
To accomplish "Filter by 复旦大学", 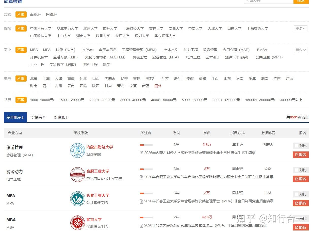I will click(x=103, y=36).
